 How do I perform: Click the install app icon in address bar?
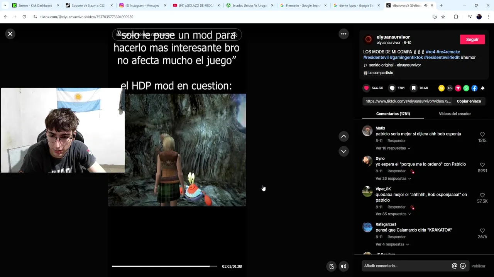435,17
